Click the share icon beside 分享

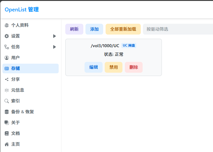[7, 79]
